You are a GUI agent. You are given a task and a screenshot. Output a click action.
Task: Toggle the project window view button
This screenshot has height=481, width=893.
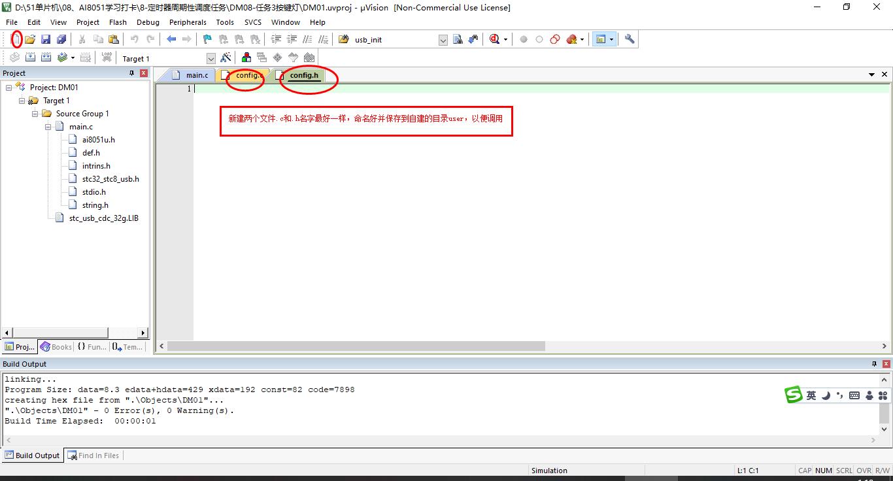point(600,39)
